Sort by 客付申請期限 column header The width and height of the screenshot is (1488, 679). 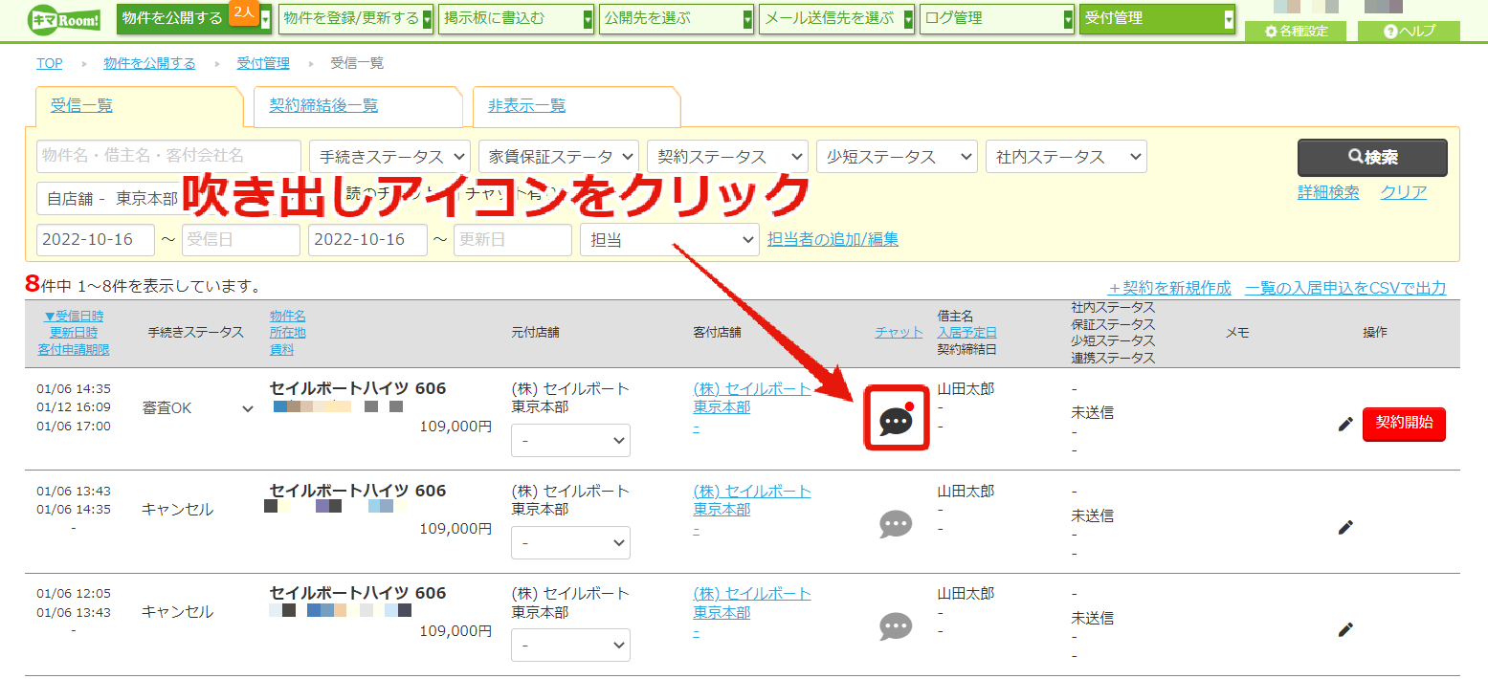pos(74,349)
